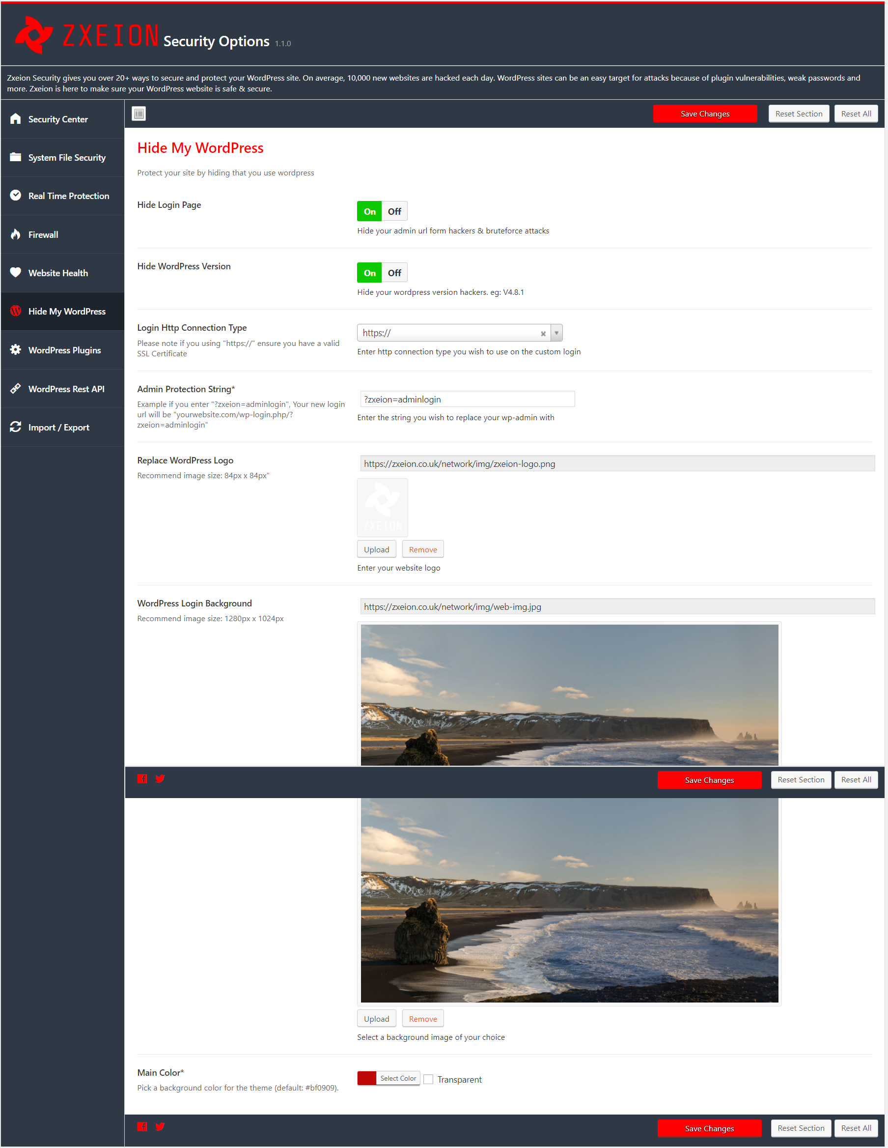Viewport: 888px width, 1148px height.
Task: Go to WordPress Rest API in the sidebar
Action: coord(62,388)
